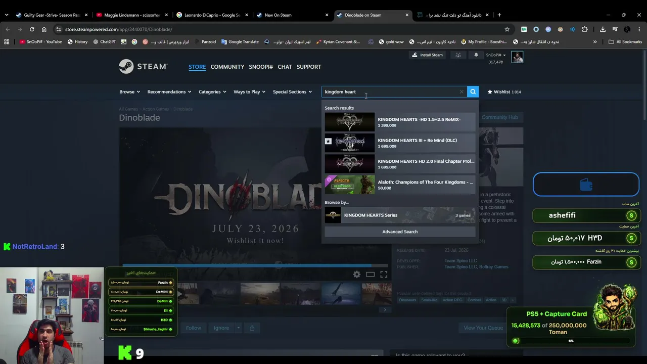Select KINGDOM HEARTS -HD 1.5+2.5 ReMIX- result
This screenshot has height=364, width=647.
pos(400,122)
